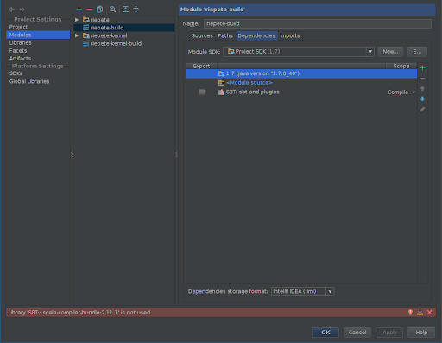
Task: Dismiss the unused library warning
Action: point(429,313)
